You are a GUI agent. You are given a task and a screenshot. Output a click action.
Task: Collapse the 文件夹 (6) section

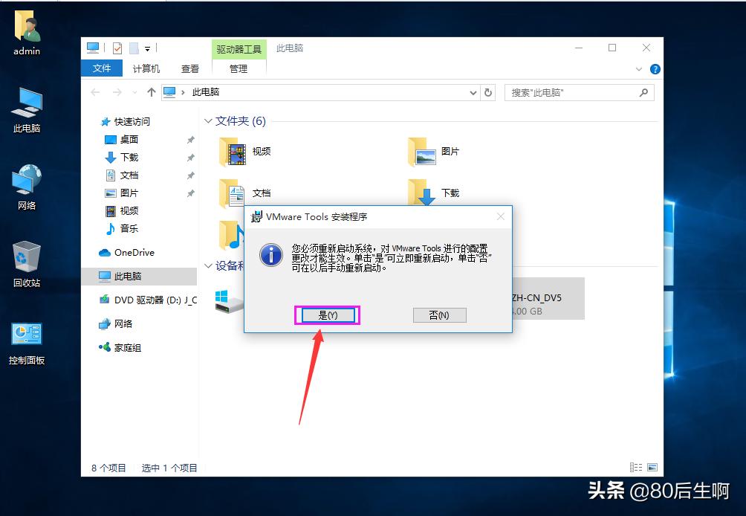(x=208, y=121)
